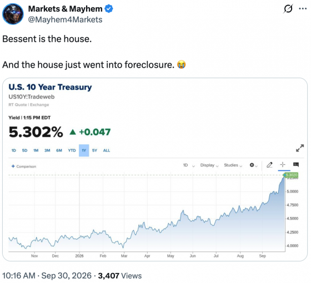
Task: Open the gear chart settings
Action: 253,165
